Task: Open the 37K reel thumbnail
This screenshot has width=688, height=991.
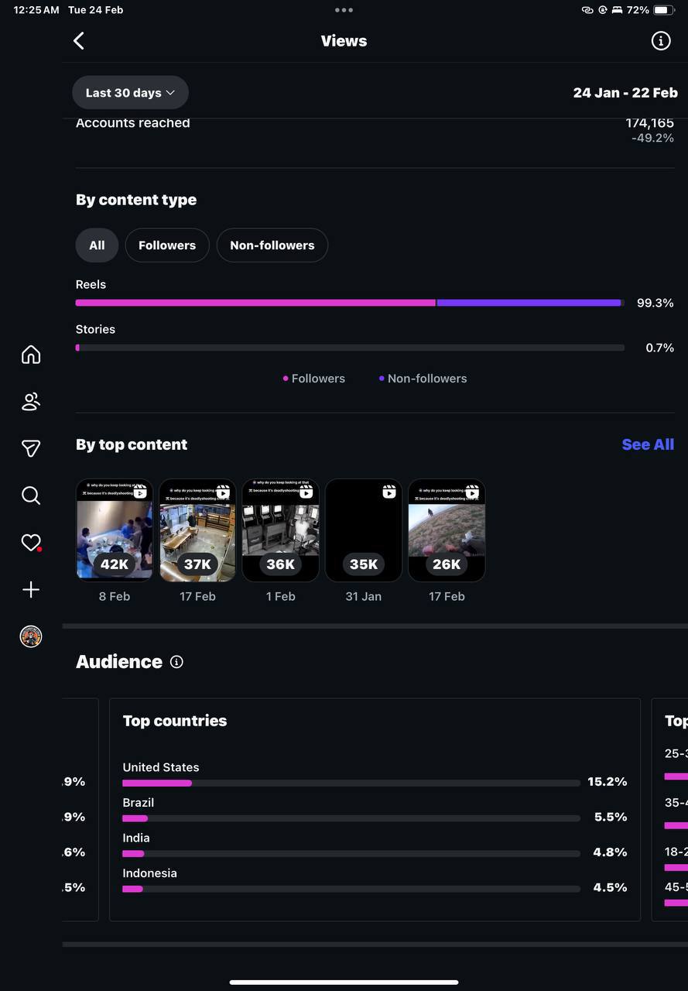Action: tap(197, 530)
